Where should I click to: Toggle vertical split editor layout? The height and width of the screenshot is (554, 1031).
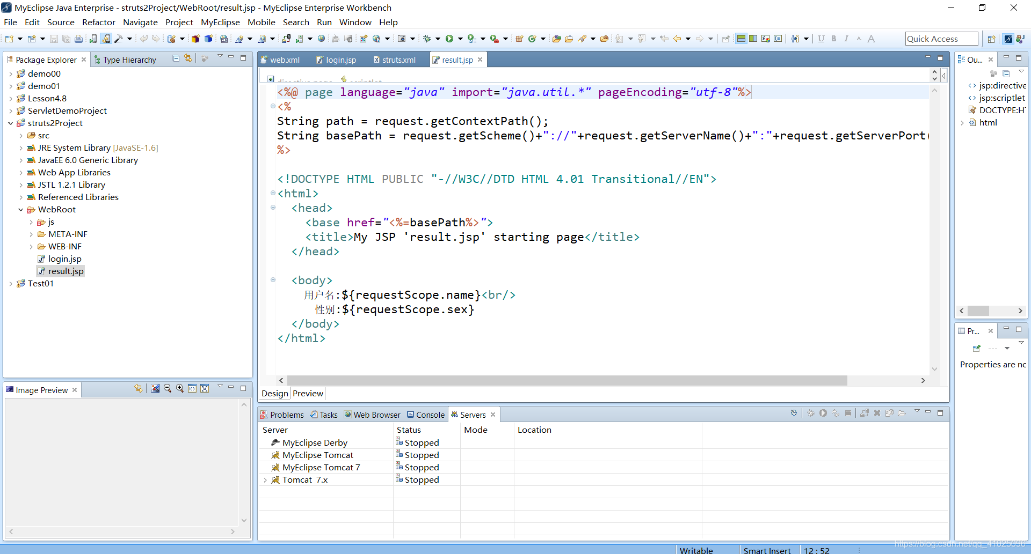pos(753,39)
